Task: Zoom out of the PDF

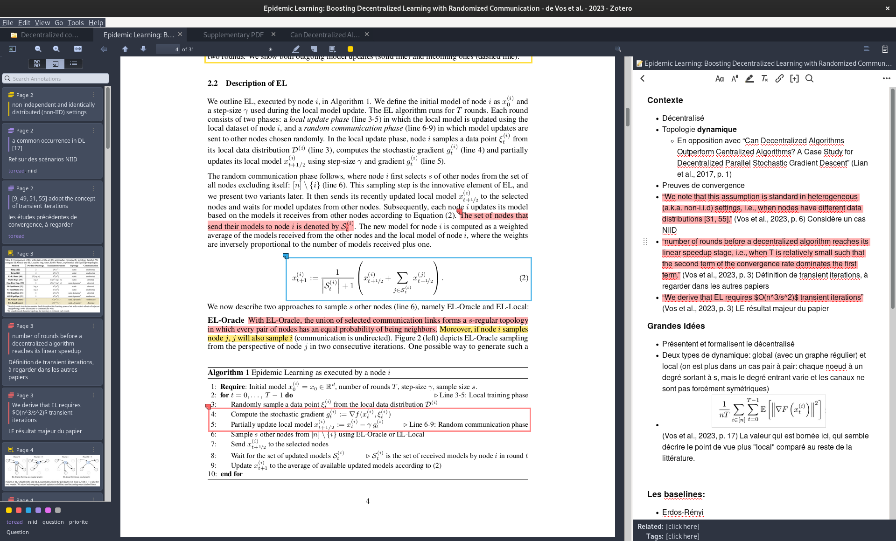Action: (38, 49)
